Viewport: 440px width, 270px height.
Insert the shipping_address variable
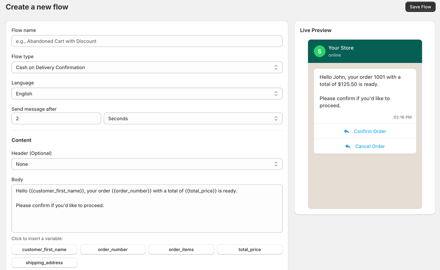pyautogui.click(x=44, y=263)
